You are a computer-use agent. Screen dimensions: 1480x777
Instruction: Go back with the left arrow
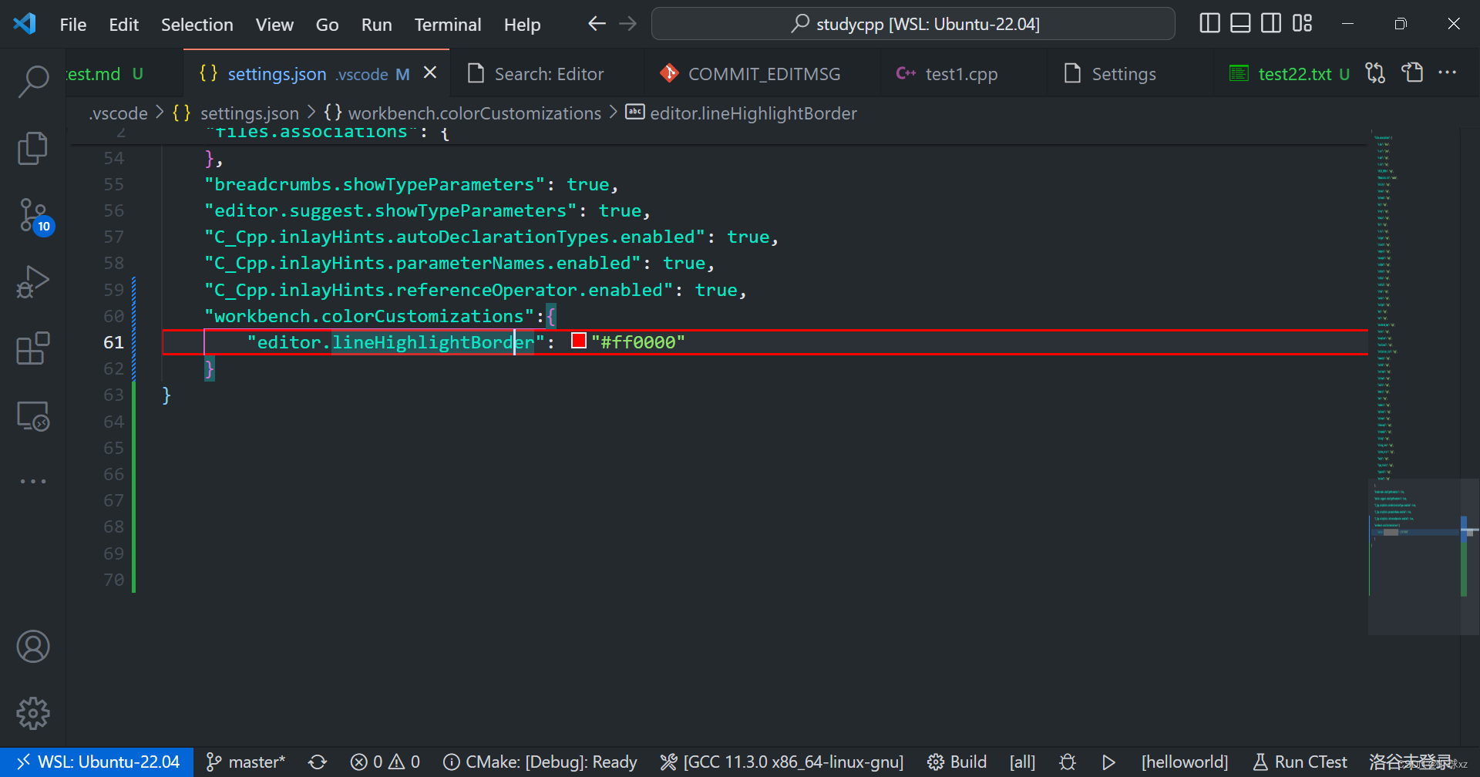tap(597, 24)
